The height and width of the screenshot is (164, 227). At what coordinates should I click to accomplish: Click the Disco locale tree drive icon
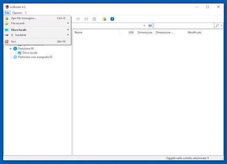coord(20,53)
